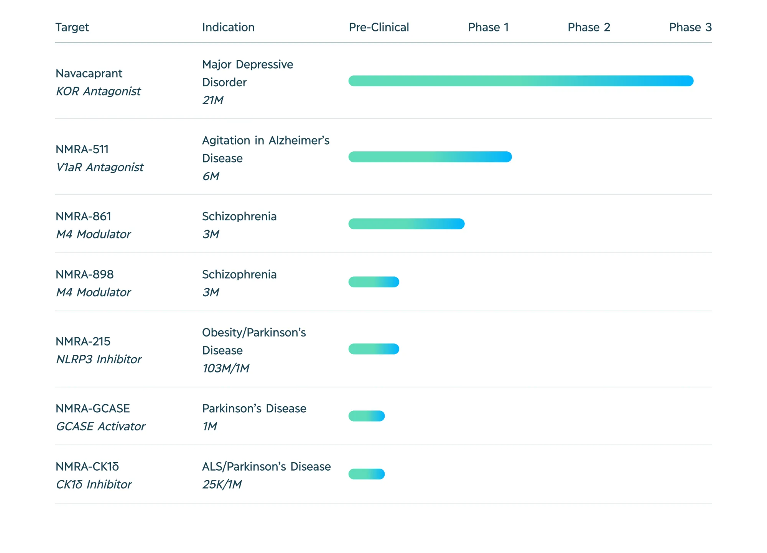
Task: Click the Navacaprant drug name
Action: (89, 73)
